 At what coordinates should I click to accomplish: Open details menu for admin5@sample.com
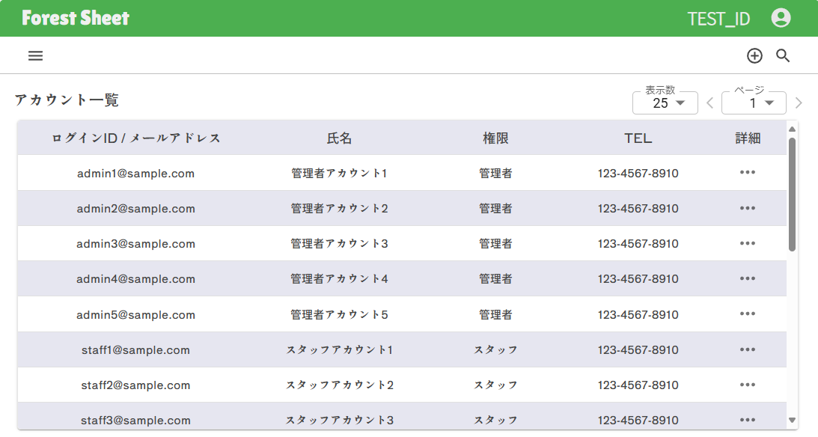coord(748,314)
